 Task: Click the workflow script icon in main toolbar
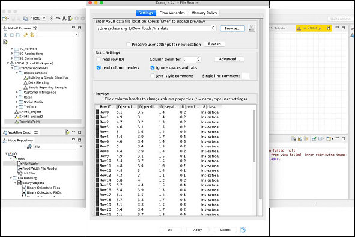[x=70, y=19]
